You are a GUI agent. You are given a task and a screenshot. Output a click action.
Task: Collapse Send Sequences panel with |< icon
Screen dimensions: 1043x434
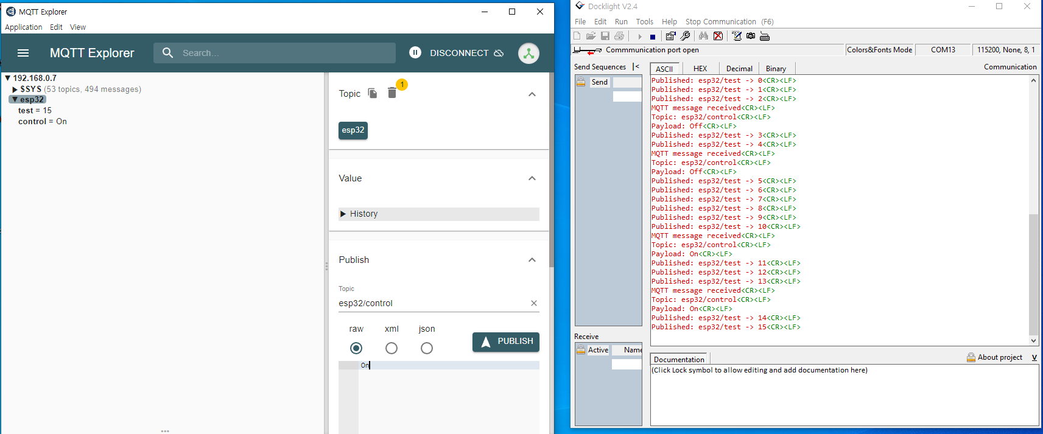[636, 66]
